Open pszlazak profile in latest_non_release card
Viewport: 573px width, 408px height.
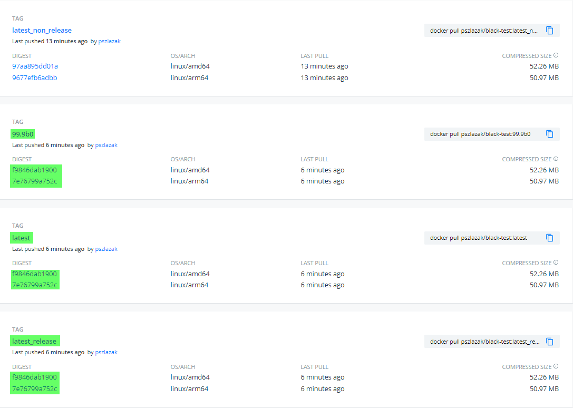click(109, 41)
